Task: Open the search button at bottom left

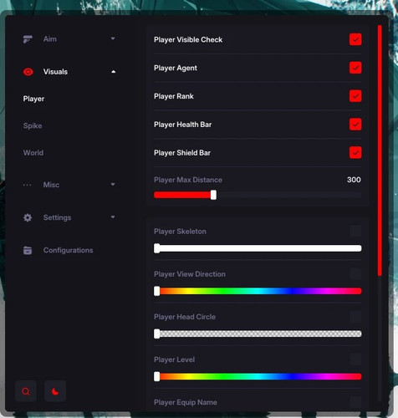Action: click(x=26, y=391)
